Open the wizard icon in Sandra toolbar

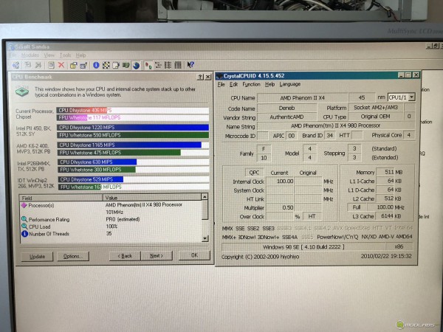tap(16, 66)
